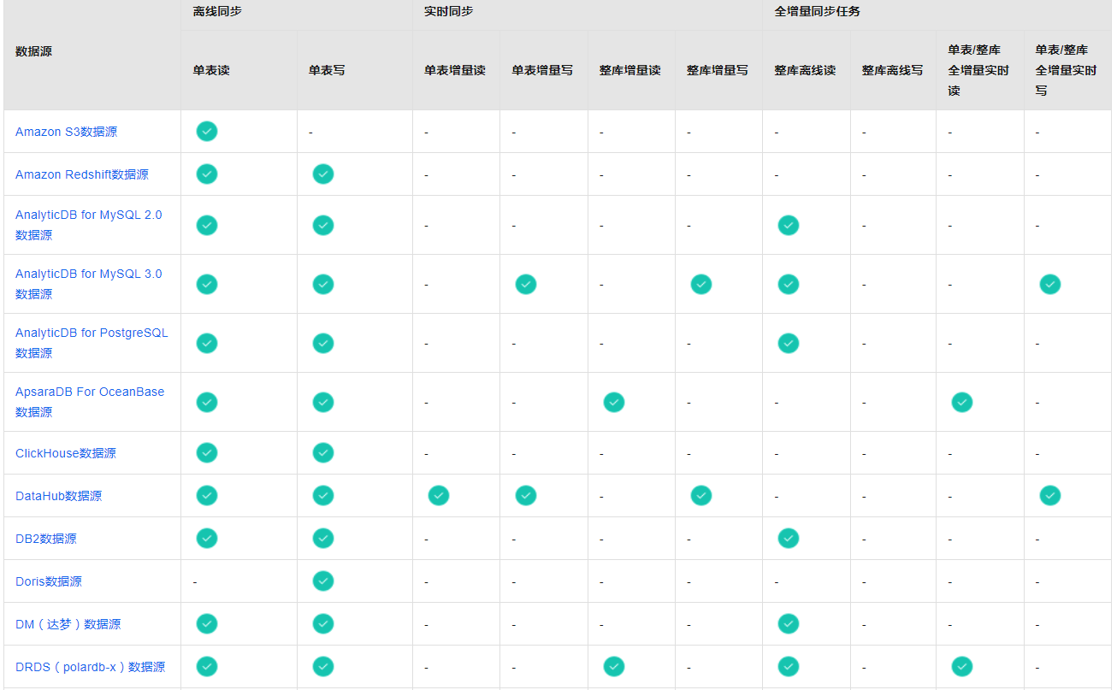The image size is (1117, 690).
Task: Open ApsaraDB For OceanBase 数据源 link
Action: coord(90,402)
